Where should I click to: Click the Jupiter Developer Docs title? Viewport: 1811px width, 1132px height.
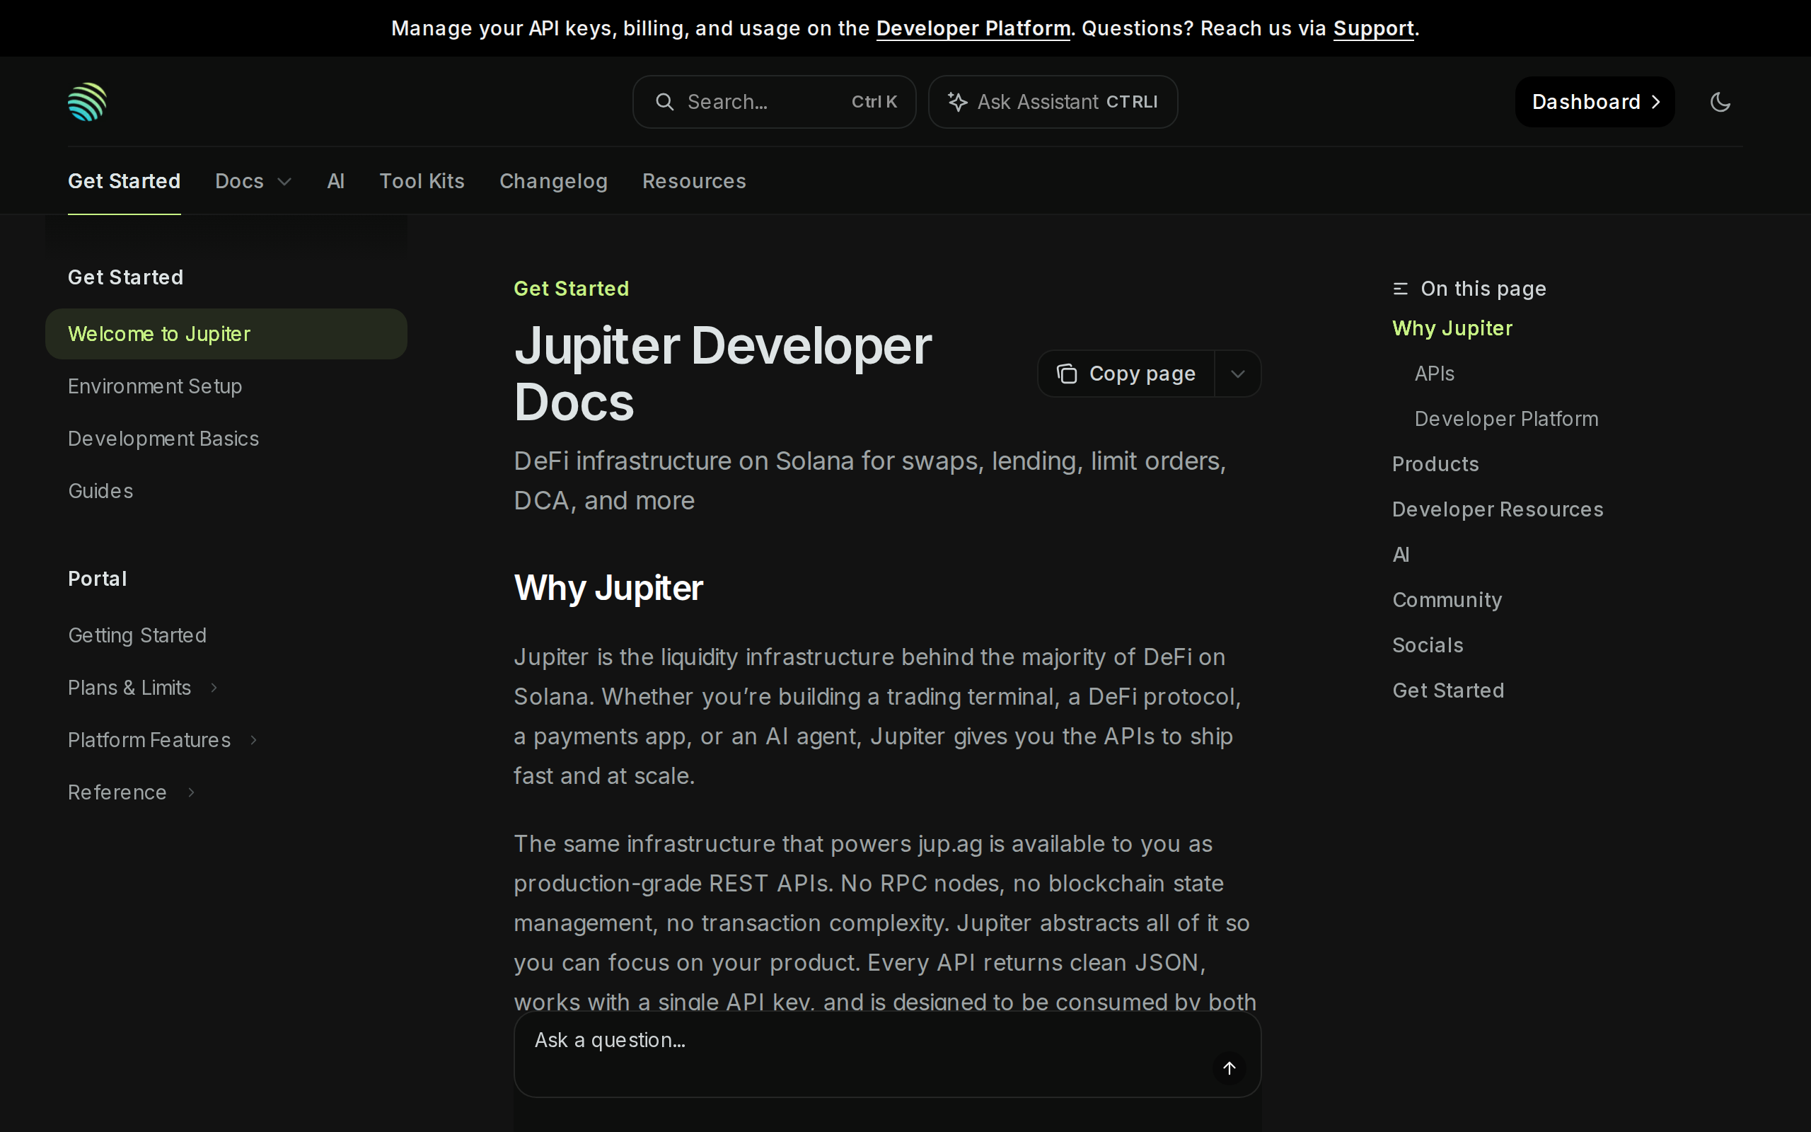723,374
